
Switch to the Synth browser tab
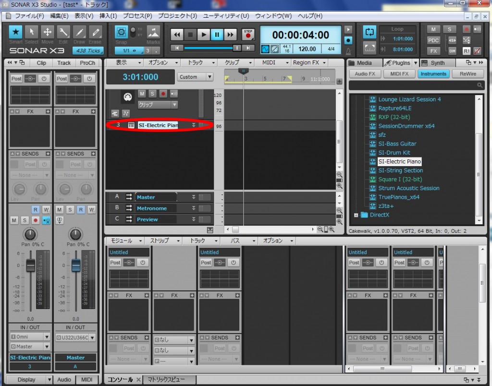coord(437,63)
